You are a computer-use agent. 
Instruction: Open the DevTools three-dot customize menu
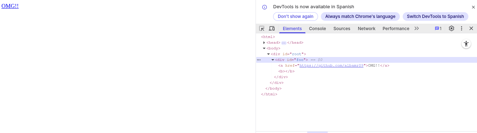click(462, 28)
